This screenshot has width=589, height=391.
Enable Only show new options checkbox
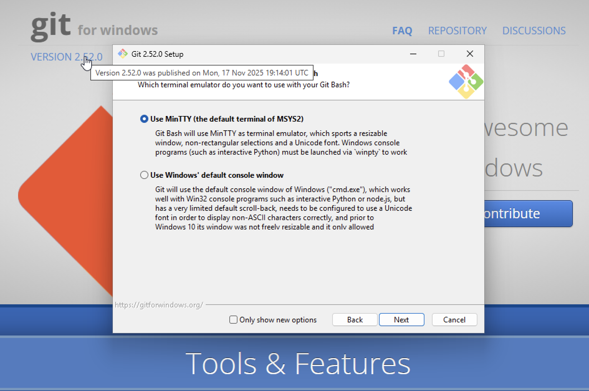(233, 320)
